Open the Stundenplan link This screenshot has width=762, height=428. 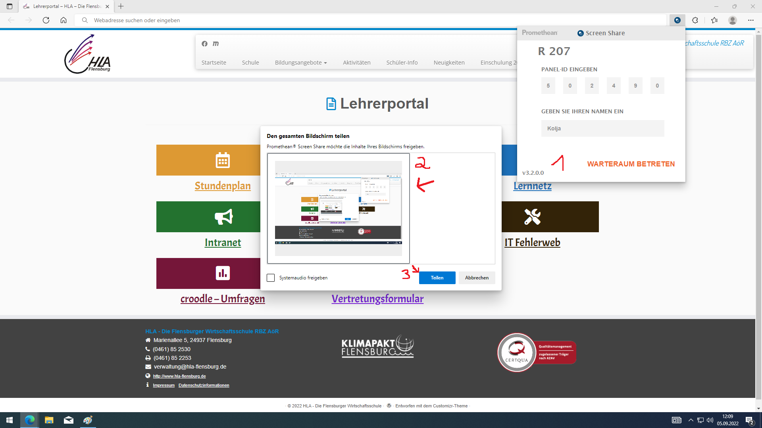pyautogui.click(x=223, y=185)
